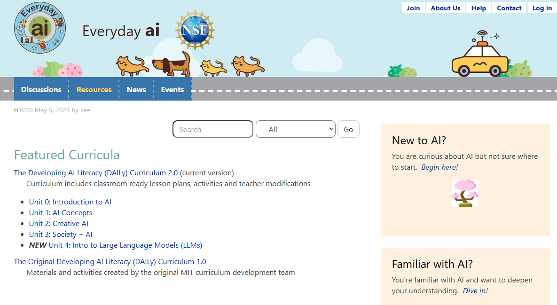The height and width of the screenshot is (305, 557).
Task: Open the Original DAILy Curriculum 1.0 link
Action: (110, 262)
